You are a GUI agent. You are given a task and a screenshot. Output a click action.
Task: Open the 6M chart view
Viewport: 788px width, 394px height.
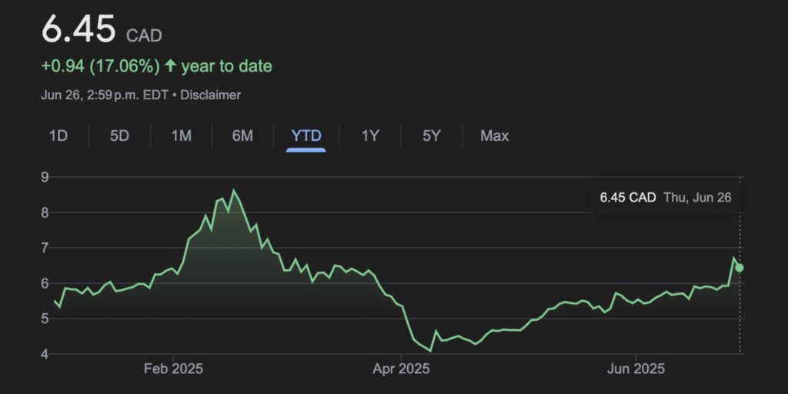point(242,136)
